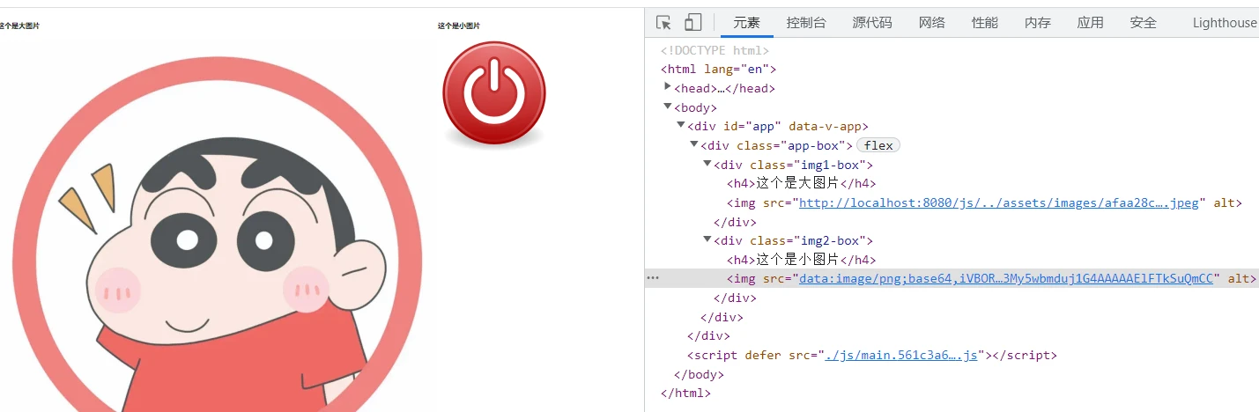Screen dimensions: 1259x412
Task: Collapse the body element node
Action: click(668, 107)
